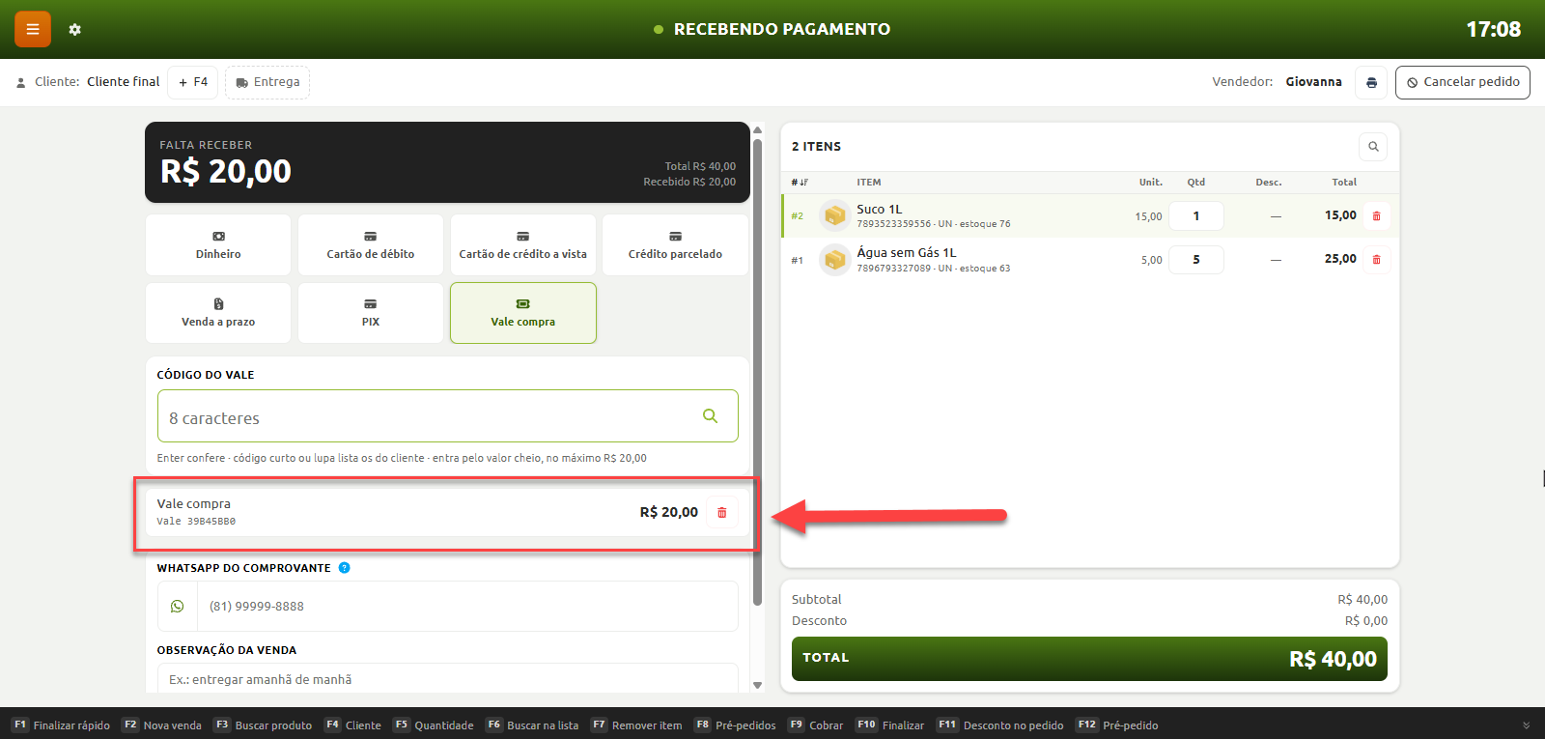This screenshot has width=1545, height=739.
Task: Click the Suco 1L product thumbnail
Action: pos(834,215)
